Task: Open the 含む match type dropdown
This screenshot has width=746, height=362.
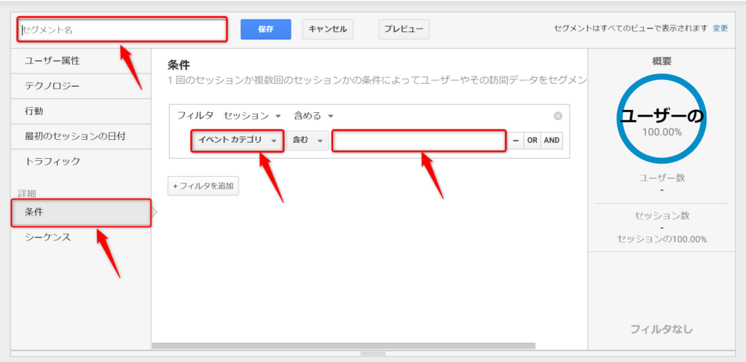Action: pyautogui.click(x=307, y=141)
